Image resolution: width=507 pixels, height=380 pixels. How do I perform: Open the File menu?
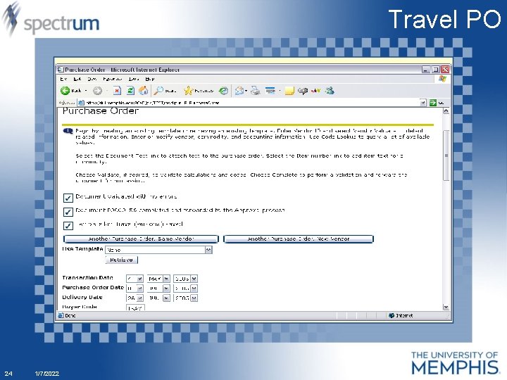(63, 79)
